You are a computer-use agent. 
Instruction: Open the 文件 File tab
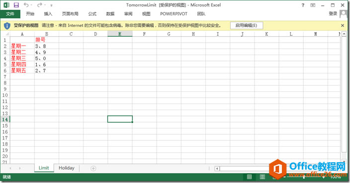pyautogui.click(x=10, y=14)
